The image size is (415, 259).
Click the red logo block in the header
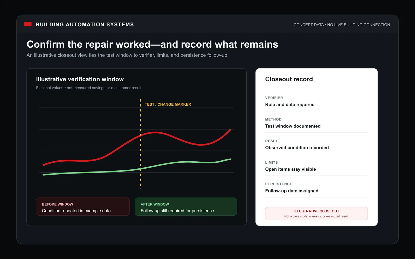[28, 24]
